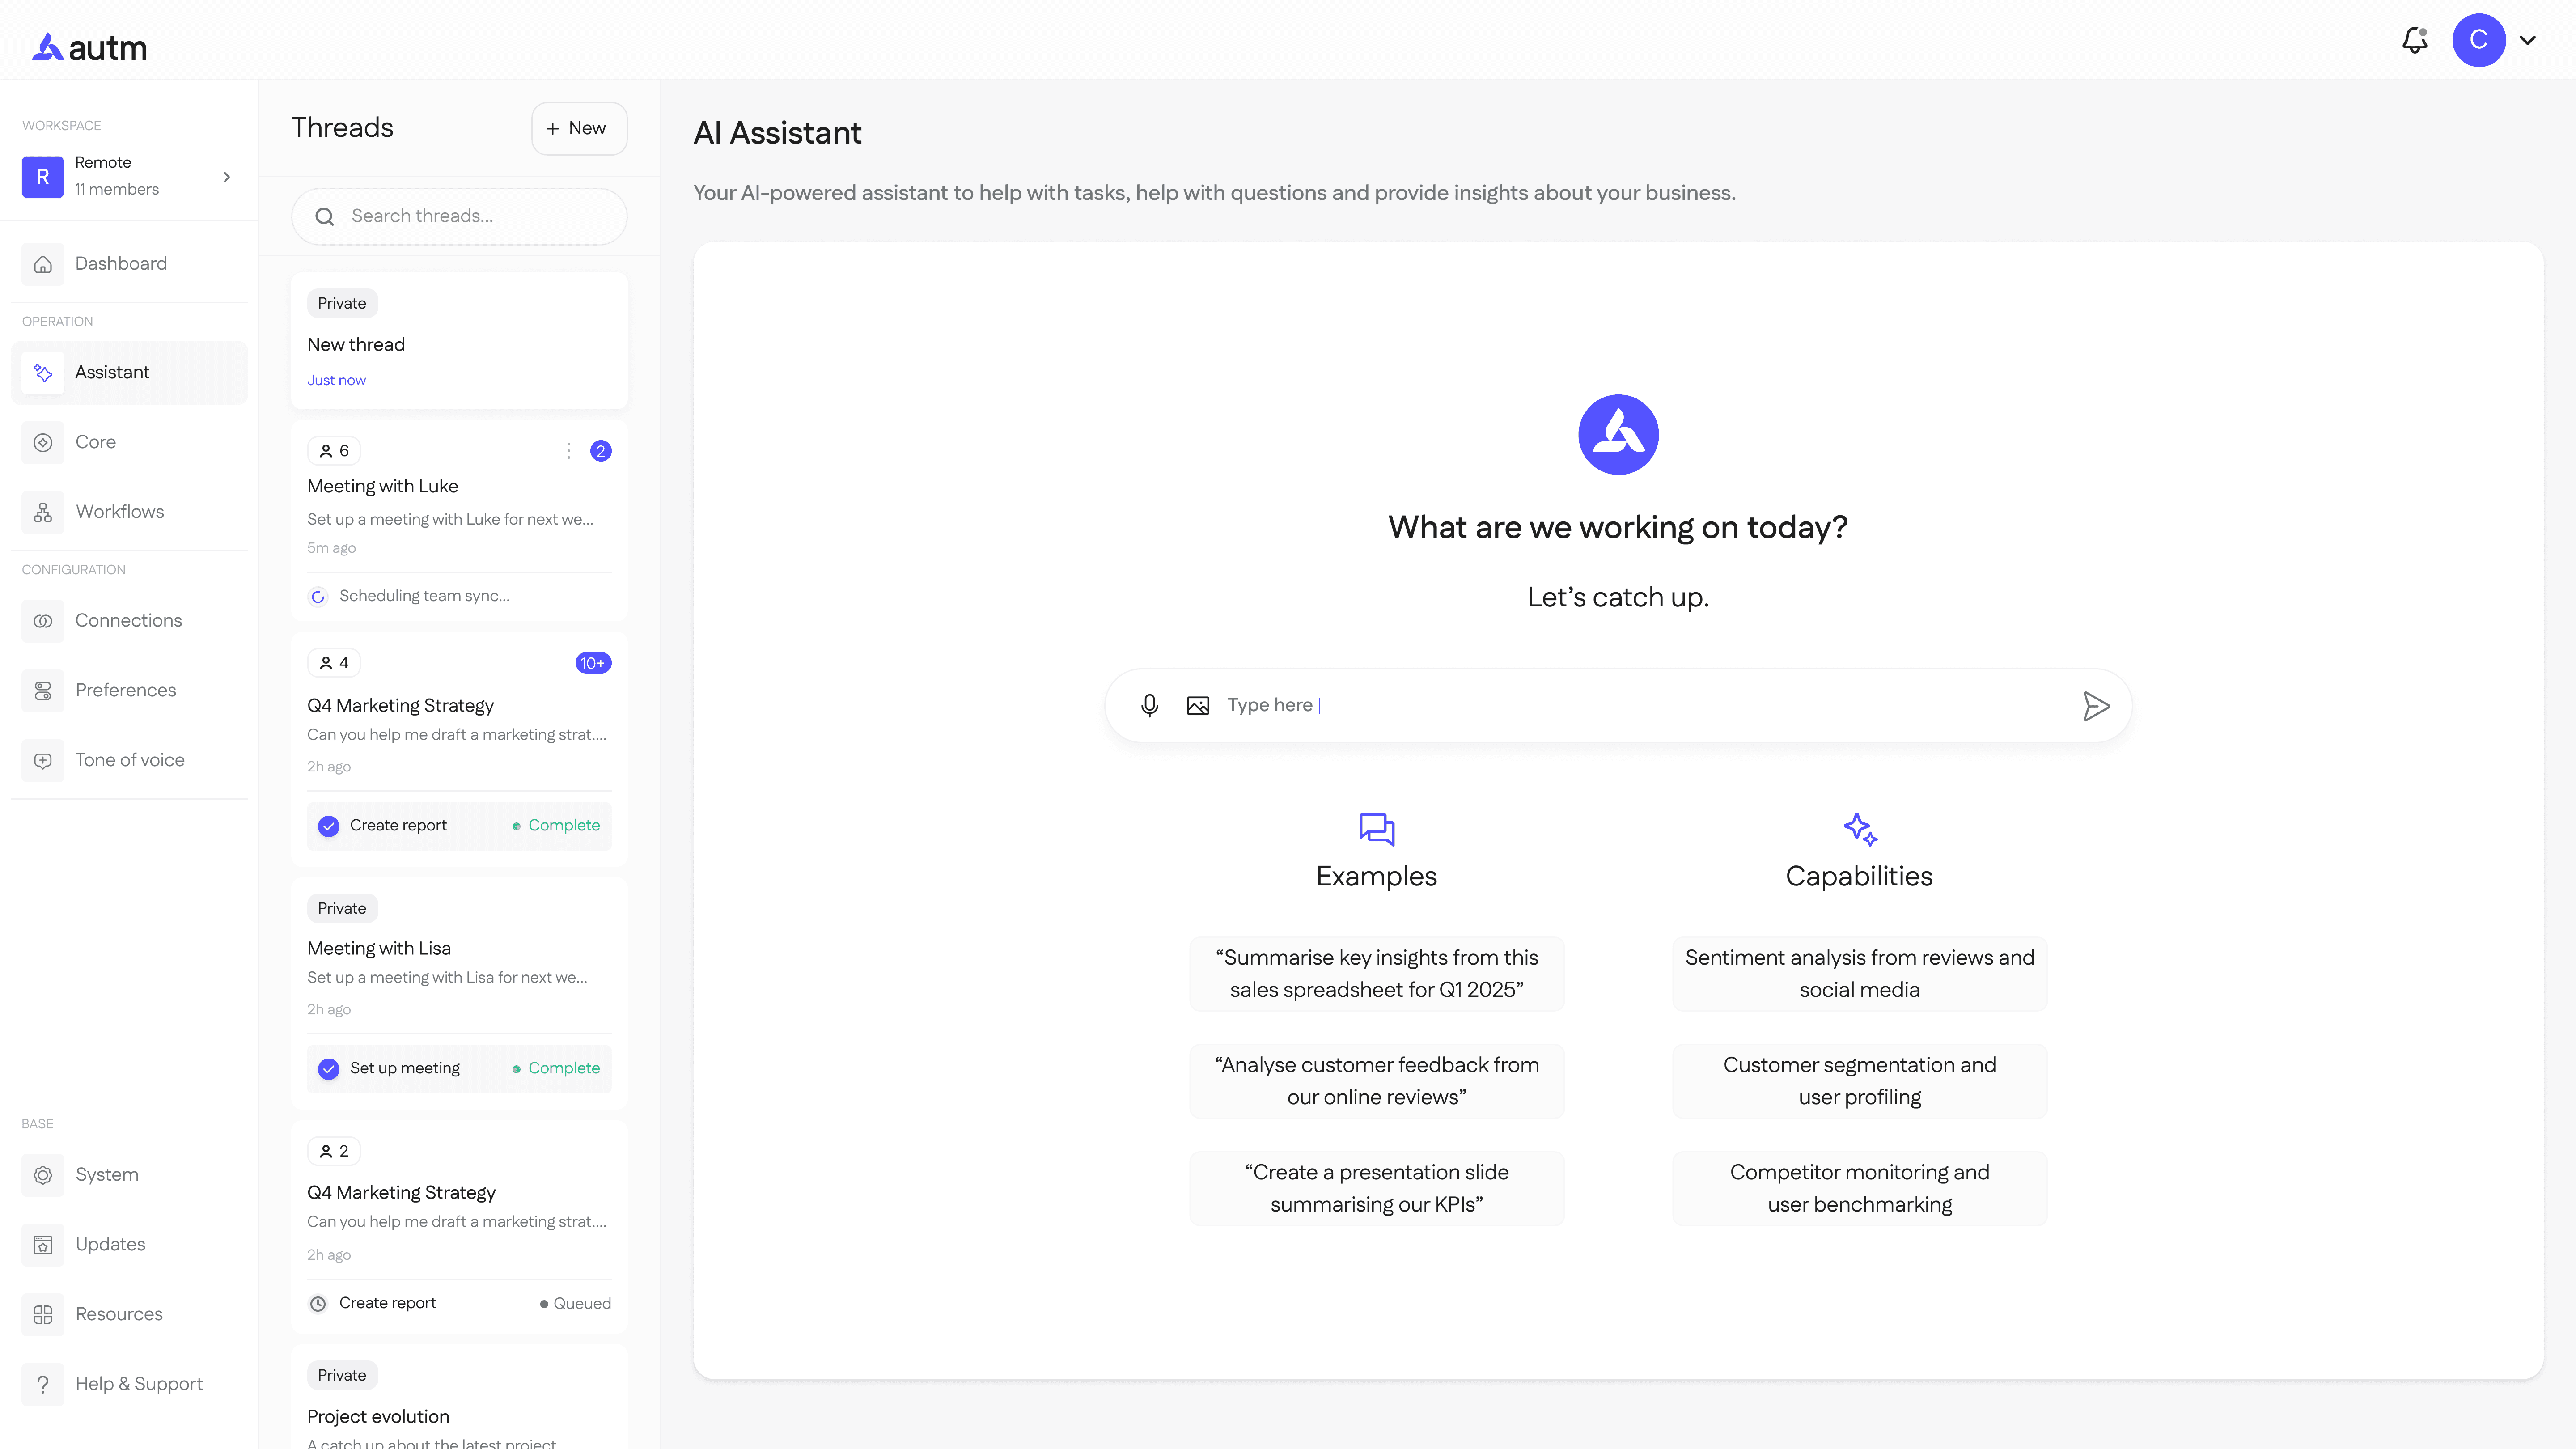Select Customer segmentation capability
2576x1449 pixels.
click(1860, 1081)
